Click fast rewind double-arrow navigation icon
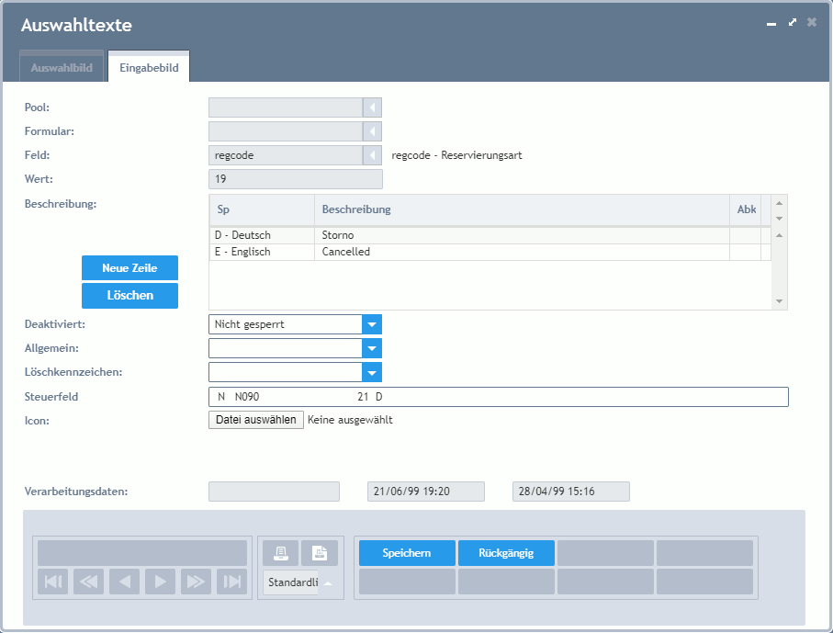This screenshot has height=633, width=833. tap(88, 582)
